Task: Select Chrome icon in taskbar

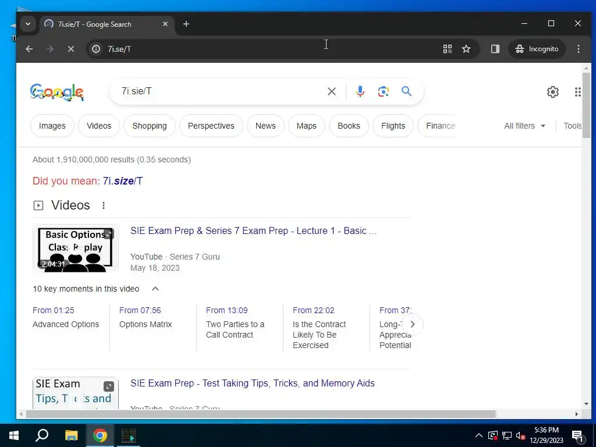Action: pyautogui.click(x=100, y=435)
